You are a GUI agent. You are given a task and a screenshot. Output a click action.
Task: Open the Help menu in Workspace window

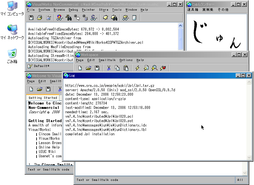(x=140, y=60)
